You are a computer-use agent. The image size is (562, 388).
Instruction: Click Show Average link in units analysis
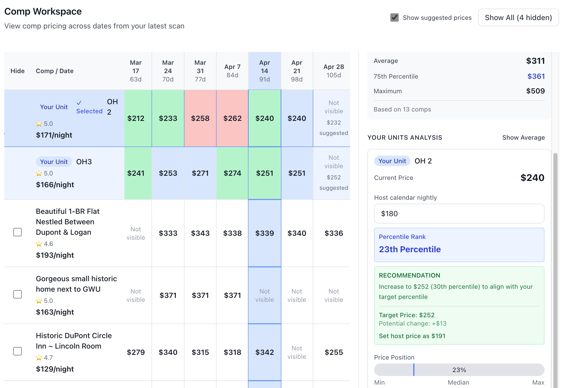(523, 138)
